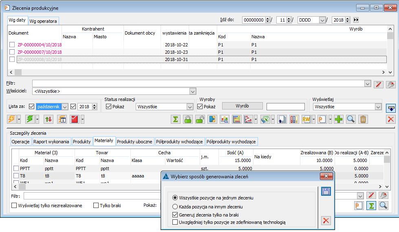Enable 'Uwzględniaj tylko pozycje ze zdefiniowaną technologią'

tap(175, 222)
